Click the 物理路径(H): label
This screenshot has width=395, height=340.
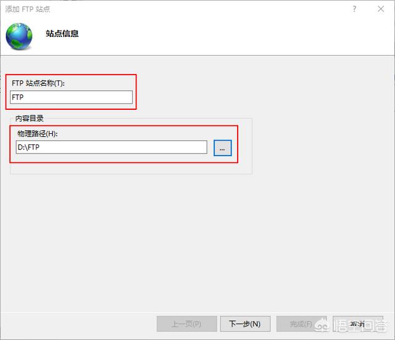[x=38, y=133]
